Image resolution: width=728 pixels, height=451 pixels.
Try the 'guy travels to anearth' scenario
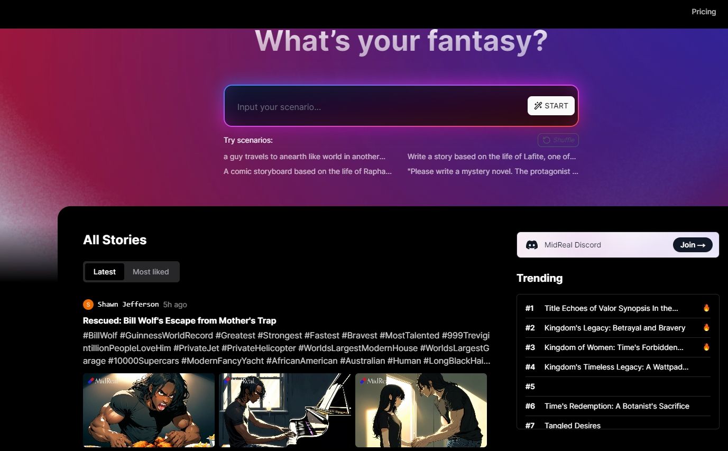click(305, 157)
